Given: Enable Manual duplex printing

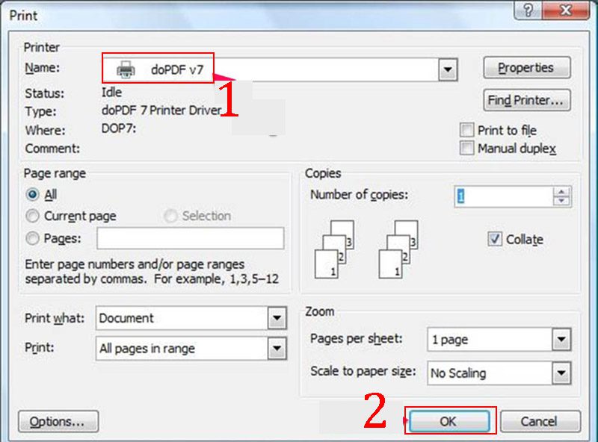Looking at the screenshot, I should tap(469, 148).
